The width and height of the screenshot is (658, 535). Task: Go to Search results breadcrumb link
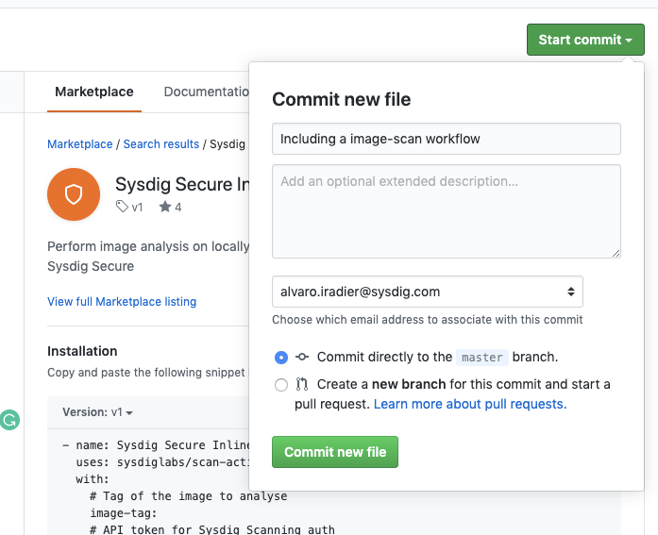pos(161,144)
